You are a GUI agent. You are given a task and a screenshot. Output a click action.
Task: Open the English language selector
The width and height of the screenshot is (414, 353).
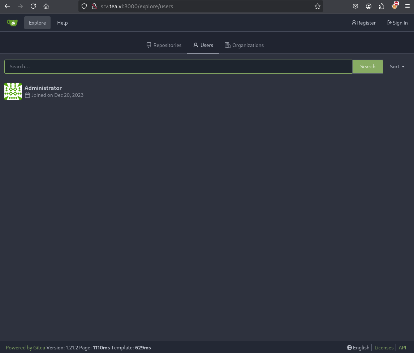point(358,348)
